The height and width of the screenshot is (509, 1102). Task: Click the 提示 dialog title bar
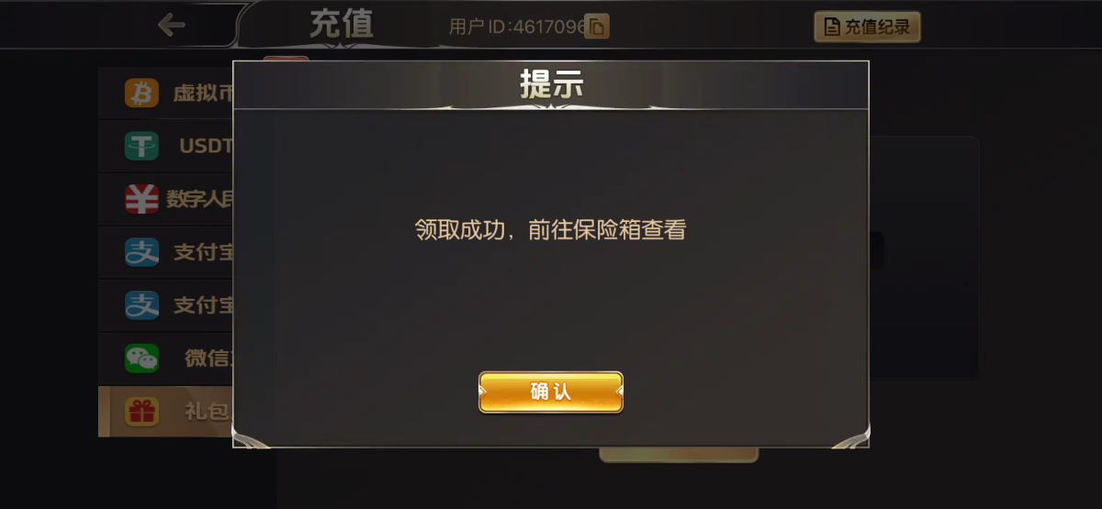(x=551, y=85)
